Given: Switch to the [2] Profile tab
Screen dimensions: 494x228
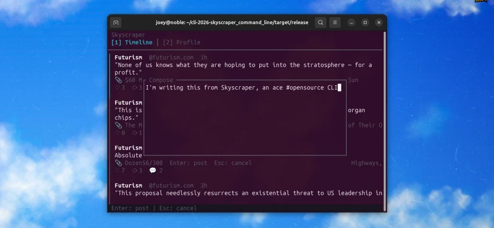Looking at the screenshot, I should pyautogui.click(x=181, y=42).
